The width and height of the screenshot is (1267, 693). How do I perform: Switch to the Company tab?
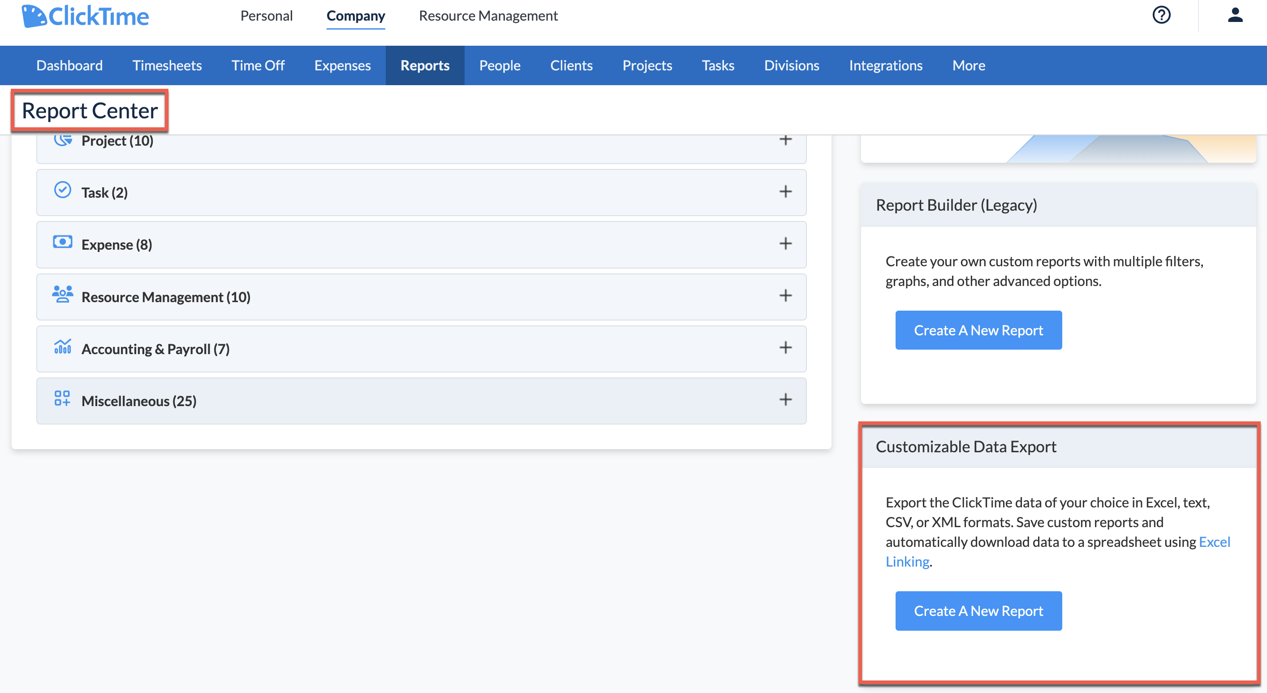356,16
